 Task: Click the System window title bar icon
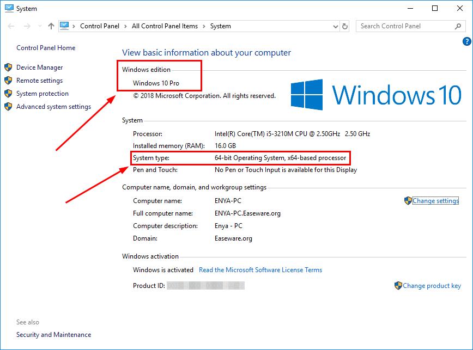click(9, 9)
